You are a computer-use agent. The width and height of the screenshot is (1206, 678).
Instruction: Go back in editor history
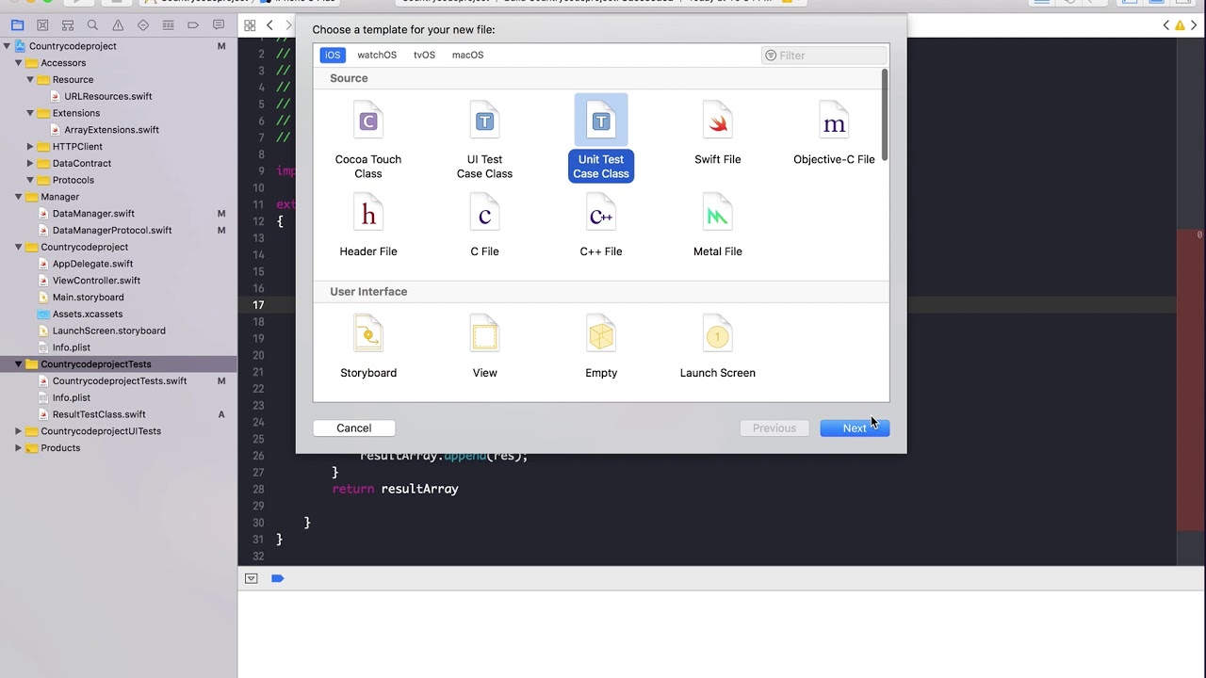[x=269, y=25]
